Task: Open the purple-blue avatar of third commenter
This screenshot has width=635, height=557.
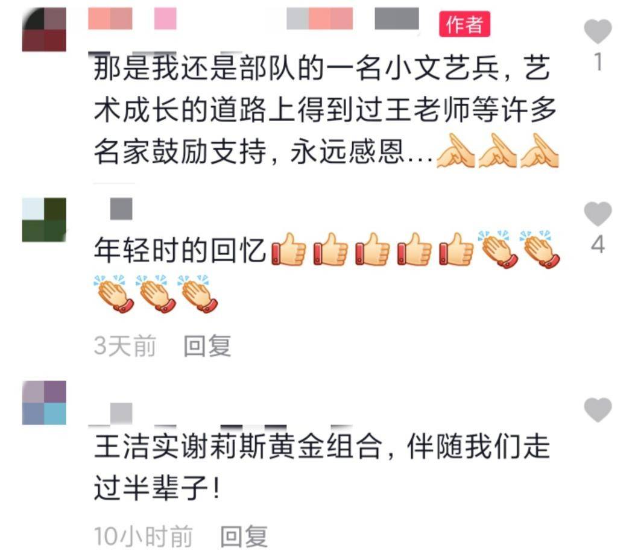Action: [x=44, y=403]
